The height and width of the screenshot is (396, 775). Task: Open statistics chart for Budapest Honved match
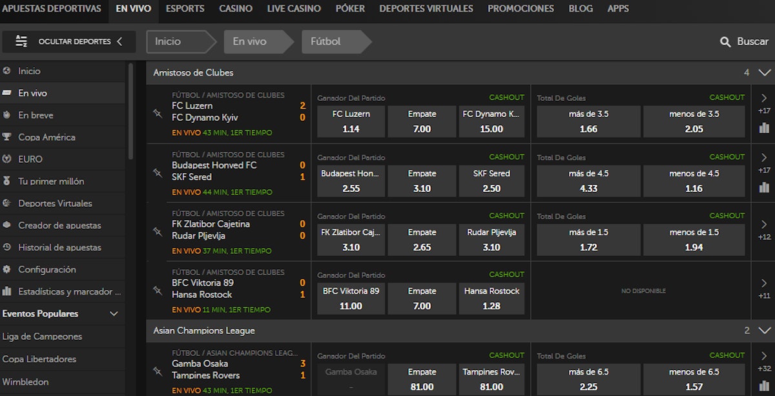(x=765, y=187)
